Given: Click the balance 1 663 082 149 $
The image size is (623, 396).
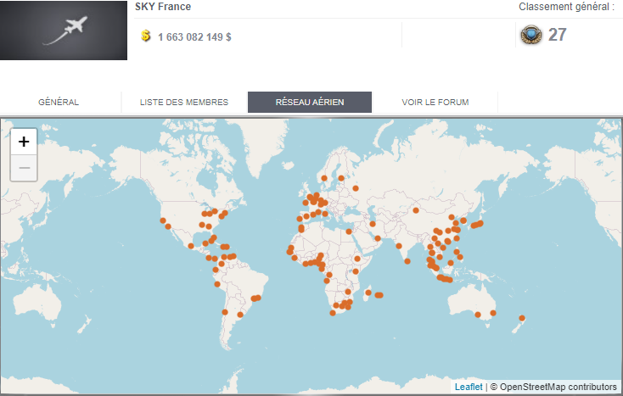Looking at the screenshot, I should pos(194,37).
